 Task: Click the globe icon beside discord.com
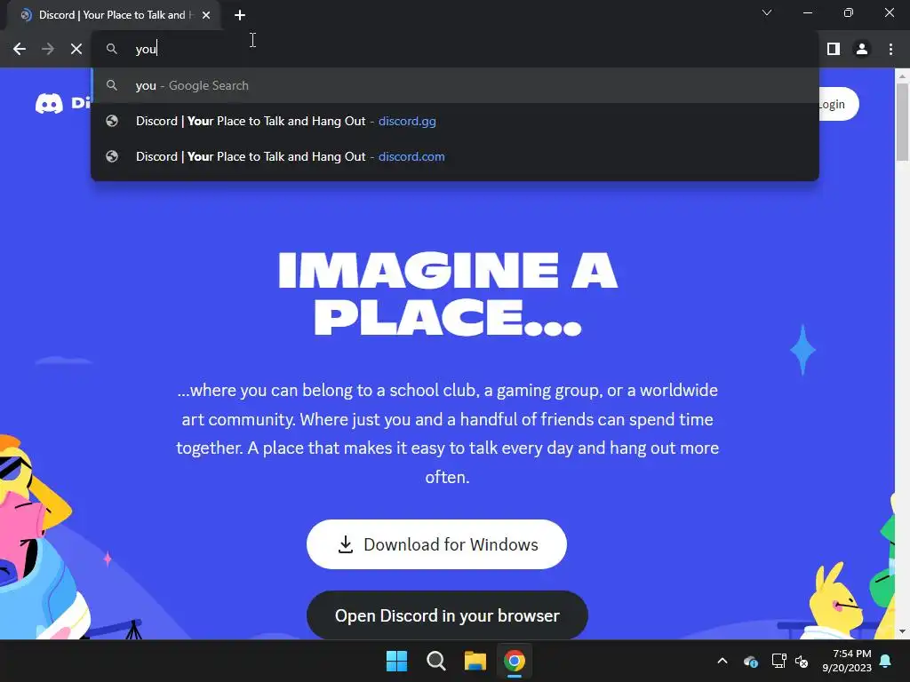(112, 156)
